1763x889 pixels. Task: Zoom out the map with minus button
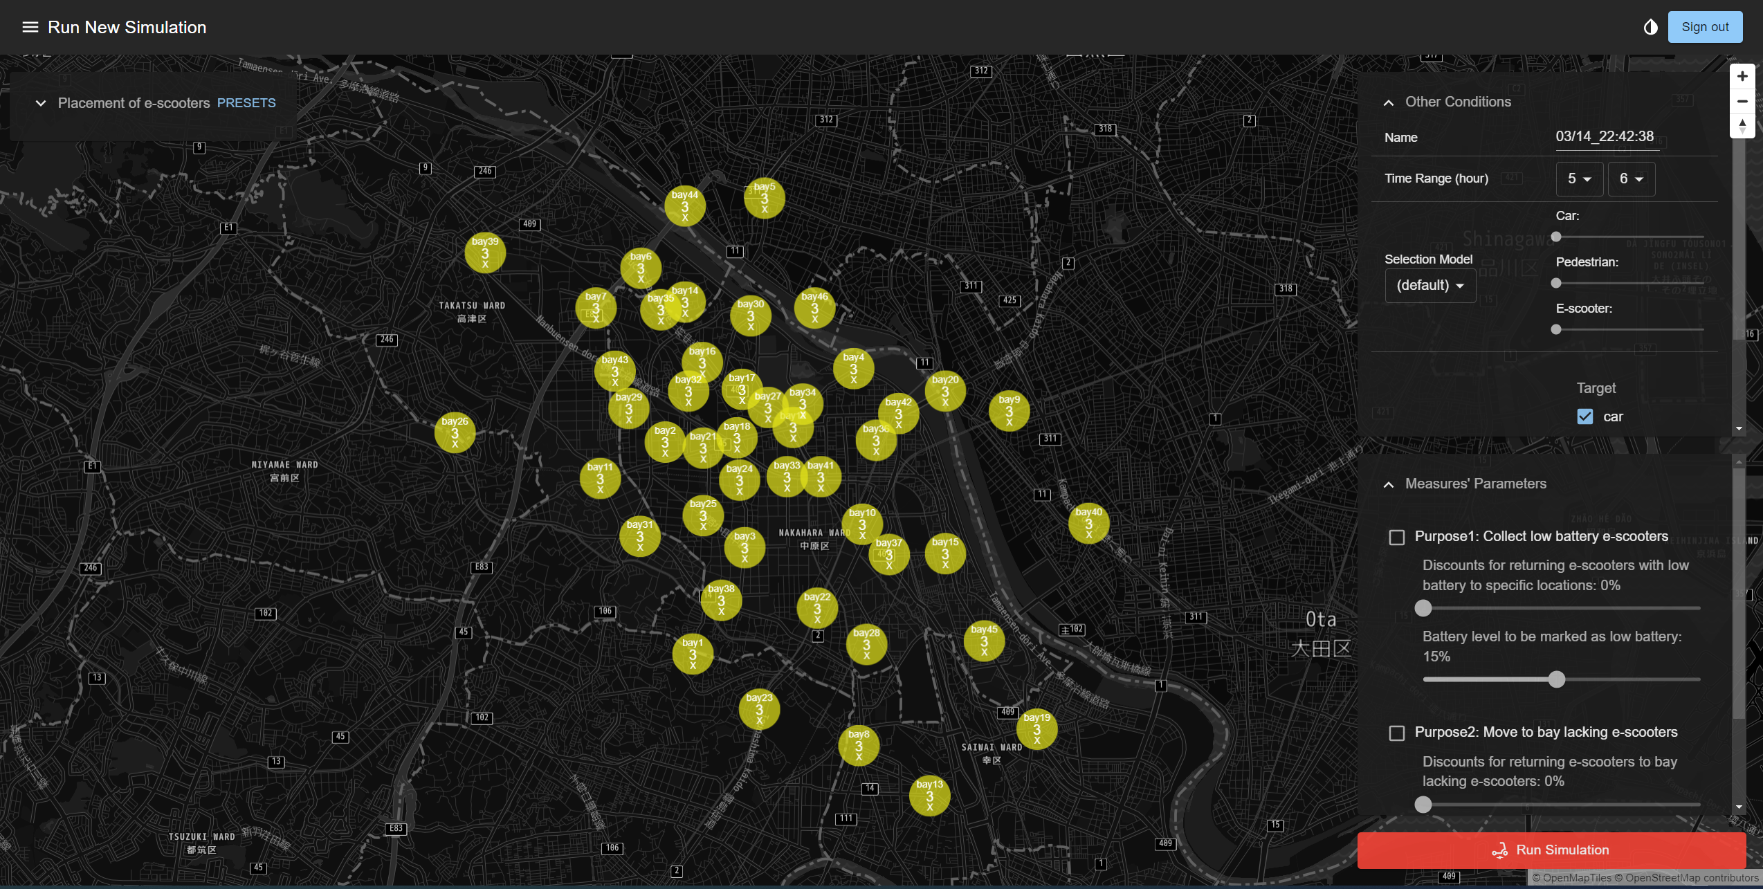click(x=1742, y=101)
